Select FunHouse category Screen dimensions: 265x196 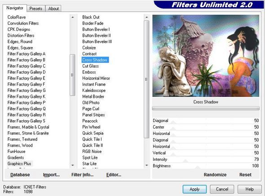16,152
